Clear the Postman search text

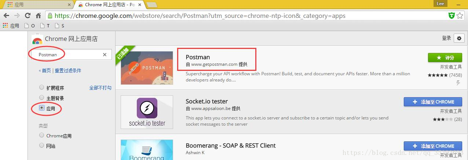pyautogui.click(x=105, y=55)
